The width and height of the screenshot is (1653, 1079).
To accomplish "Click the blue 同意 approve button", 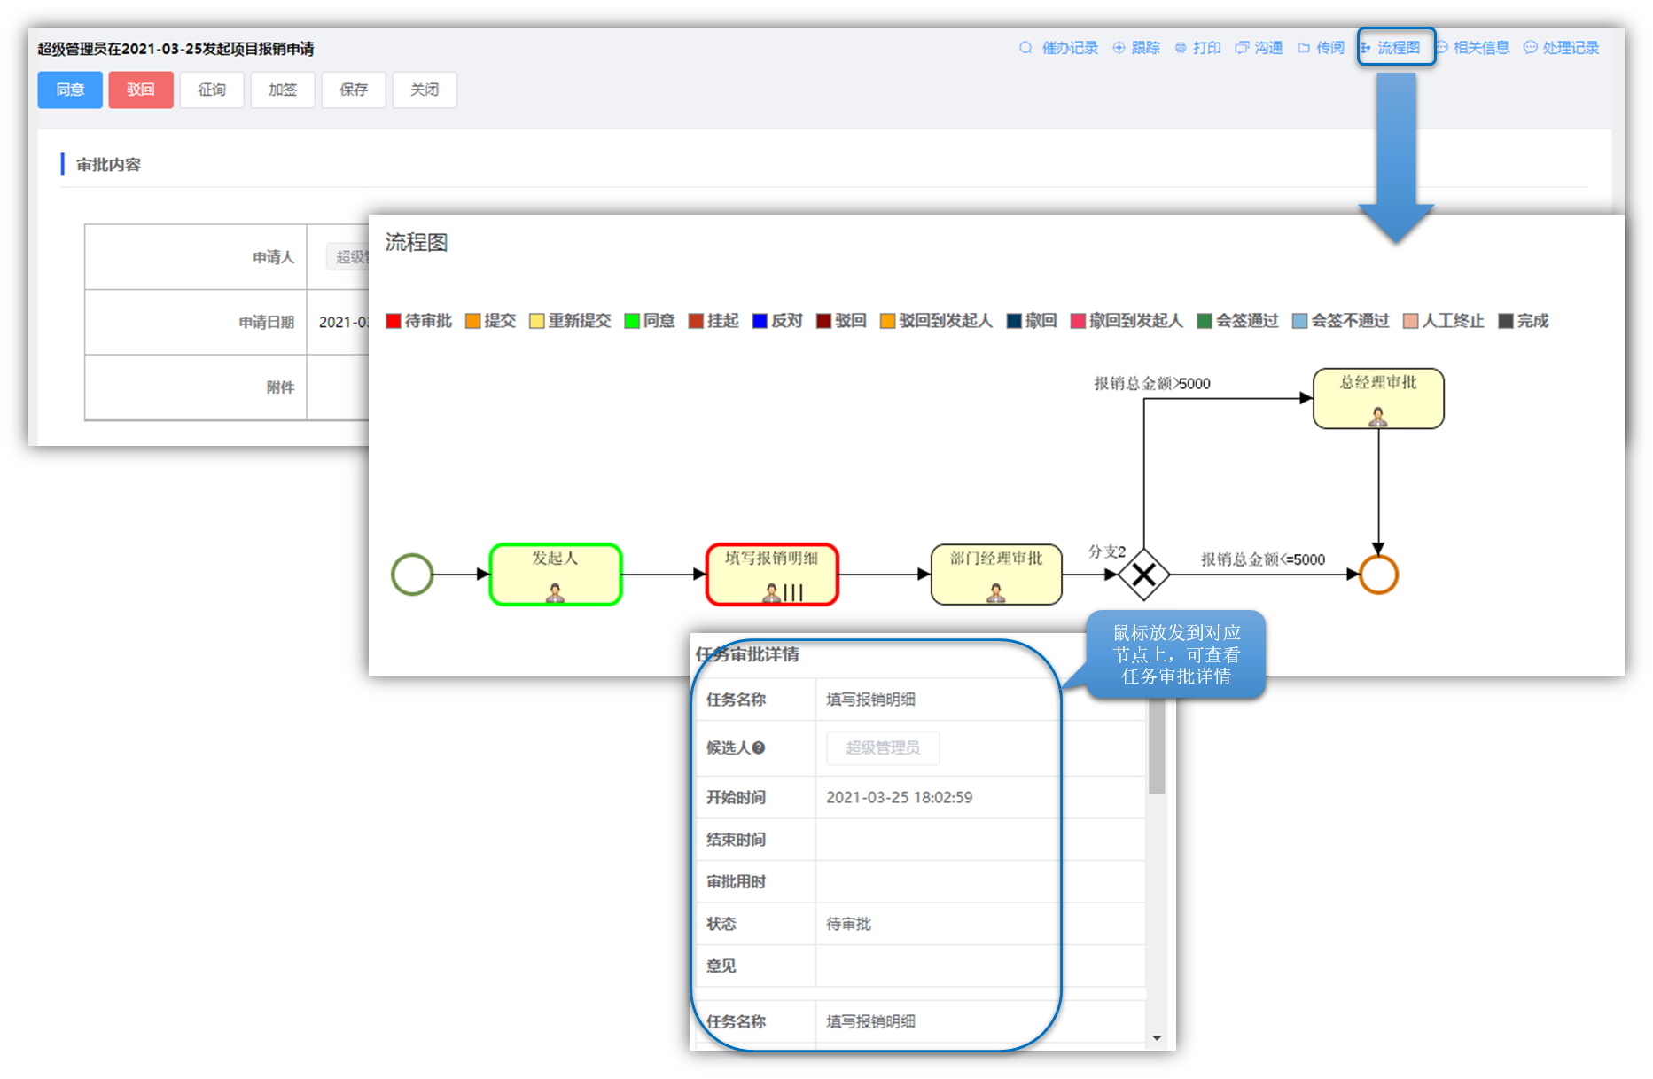I will [70, 90].
